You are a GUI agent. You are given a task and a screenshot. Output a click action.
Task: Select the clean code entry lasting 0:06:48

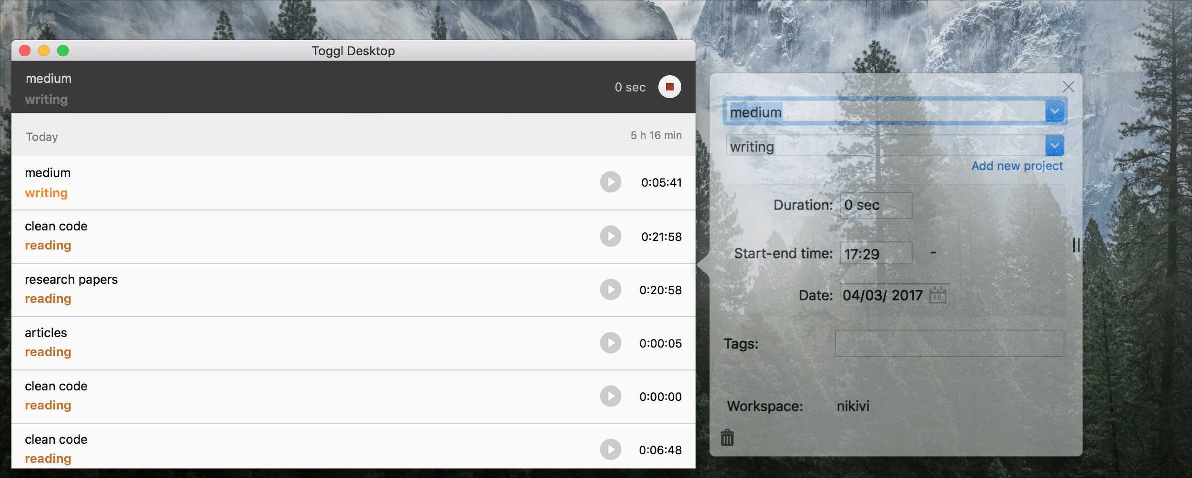click(x=354, y=446)
